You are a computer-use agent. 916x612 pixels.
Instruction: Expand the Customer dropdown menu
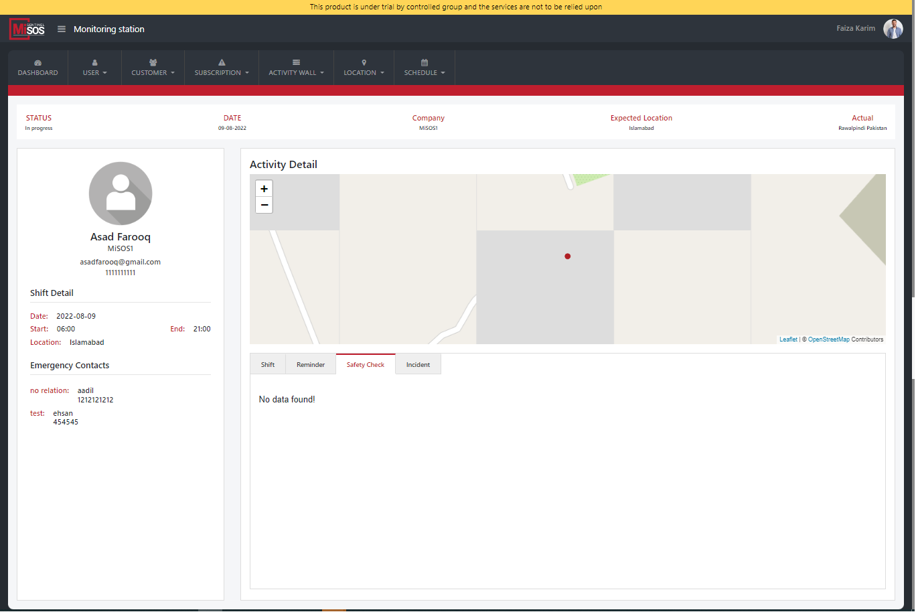click(x=153, y=68)
